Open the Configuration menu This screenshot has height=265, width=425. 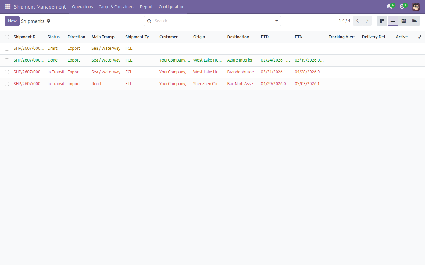click(x=171, y=7)
